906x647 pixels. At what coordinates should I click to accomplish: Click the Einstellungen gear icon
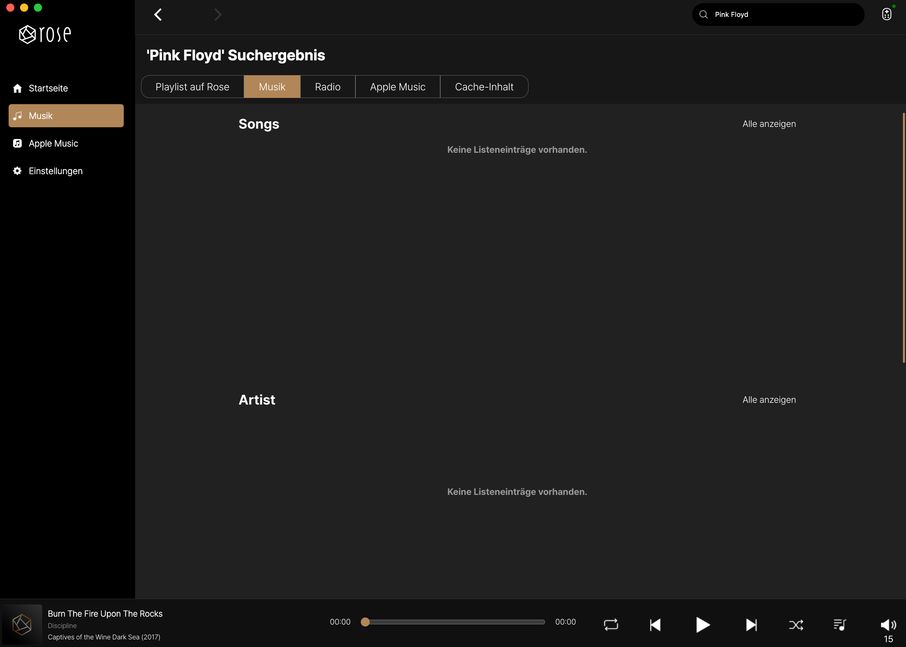(17, 171)
